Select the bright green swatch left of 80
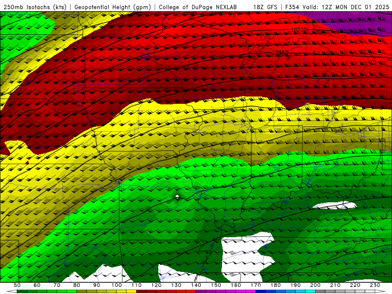The image size is (392, 294). pyautogui.click(x=72, y=291)
